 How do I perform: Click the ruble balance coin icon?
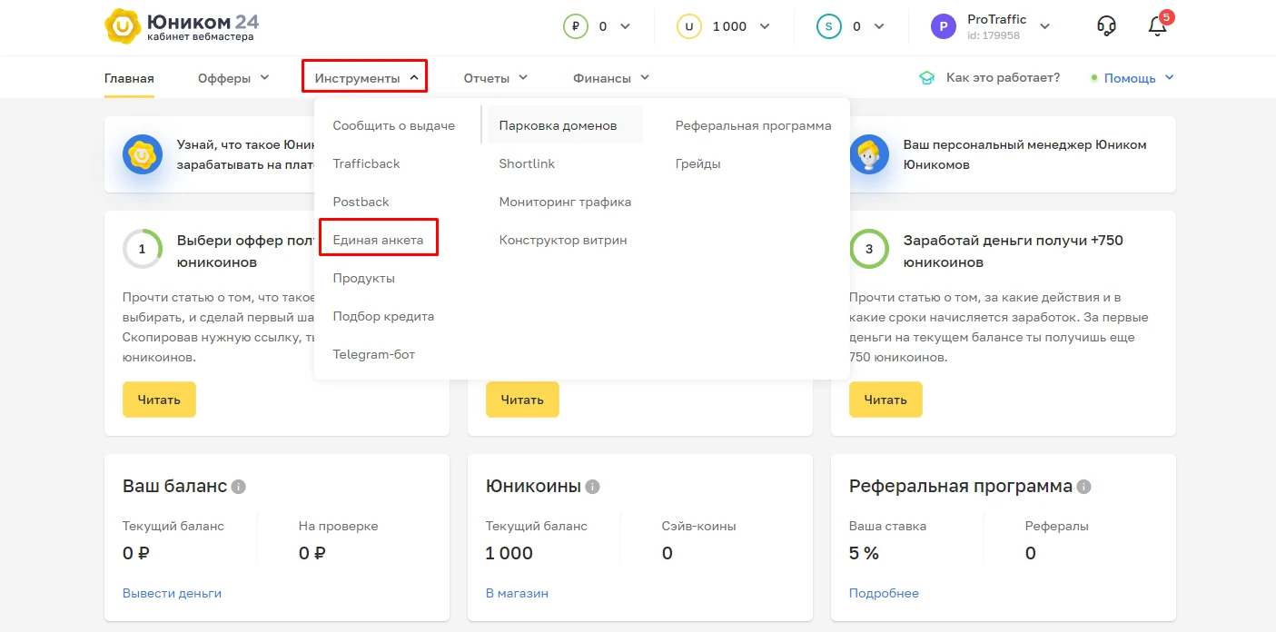[576, 26]
